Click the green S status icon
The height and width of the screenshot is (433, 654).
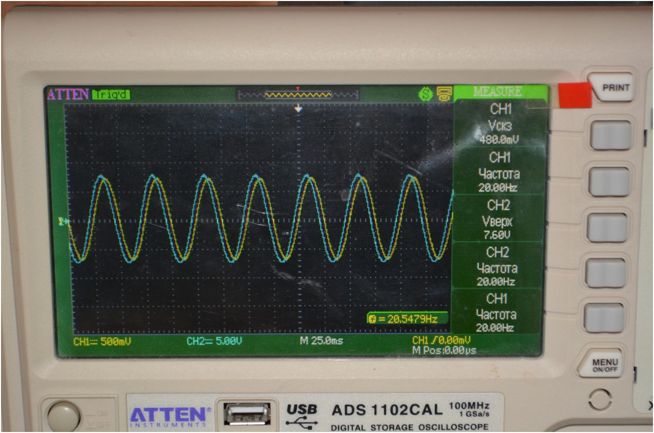click(425, 94)
